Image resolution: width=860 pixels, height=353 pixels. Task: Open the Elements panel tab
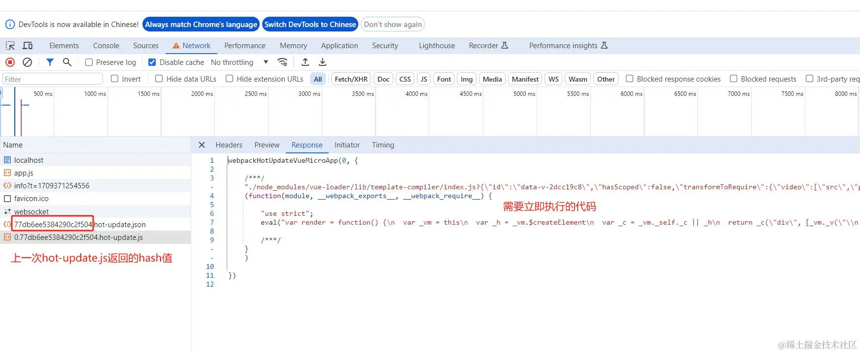click(x=64, y=46)
